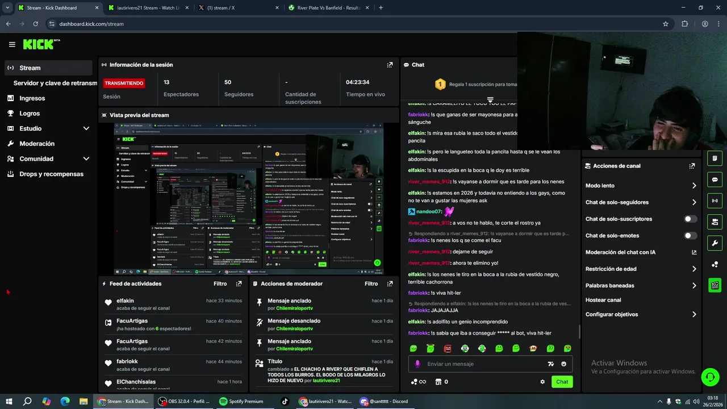Pop out the Acciones de moderador panel

pyautogui.click(x=390, y=283)
